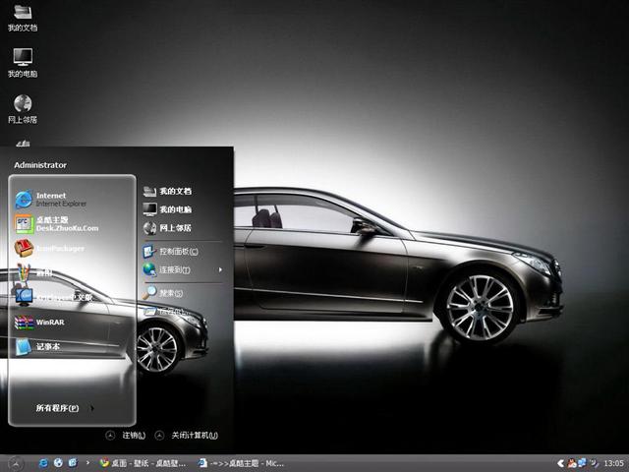Click the system clock showing 13:05
The image size is (629, 472).
coord(613,462)
